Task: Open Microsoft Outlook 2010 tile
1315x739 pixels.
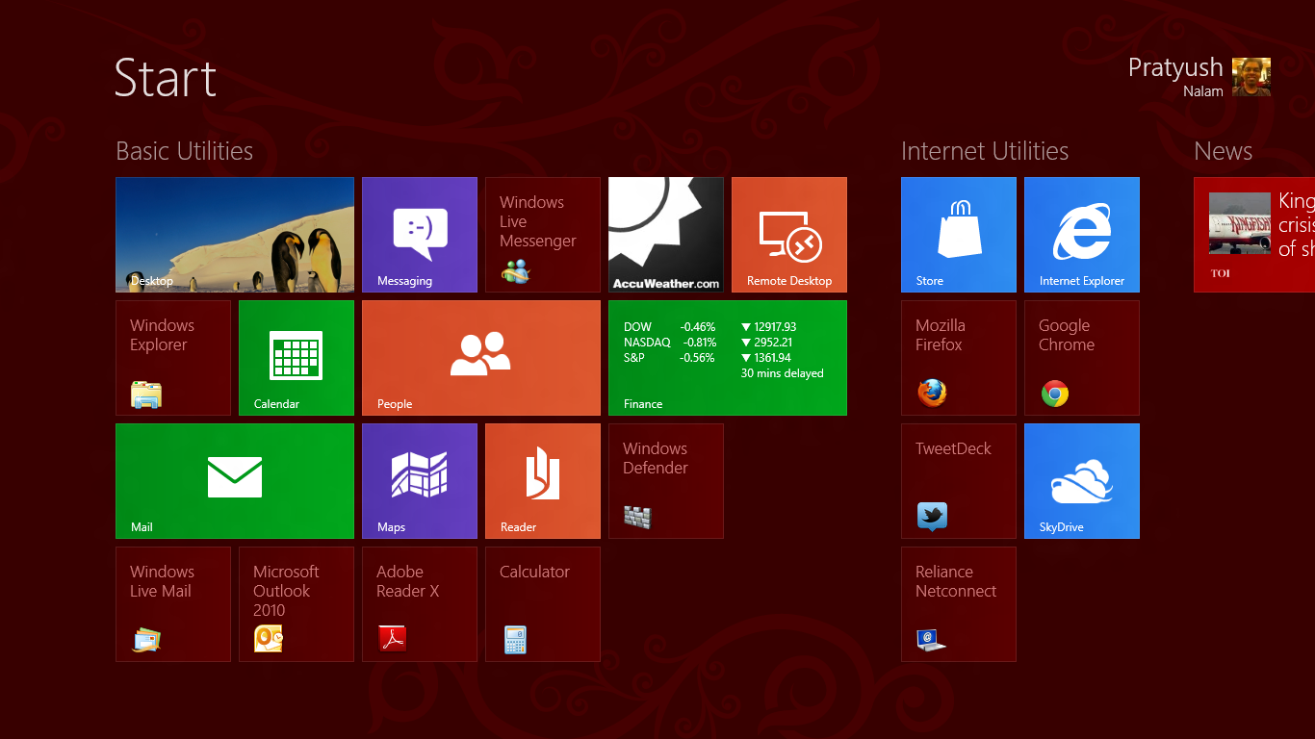Action: [x=297, y=604]
